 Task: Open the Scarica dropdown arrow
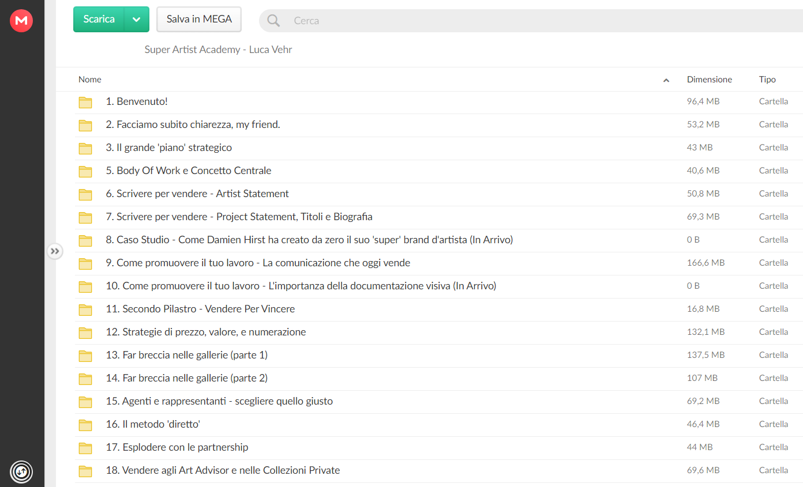tap(137, 20)
